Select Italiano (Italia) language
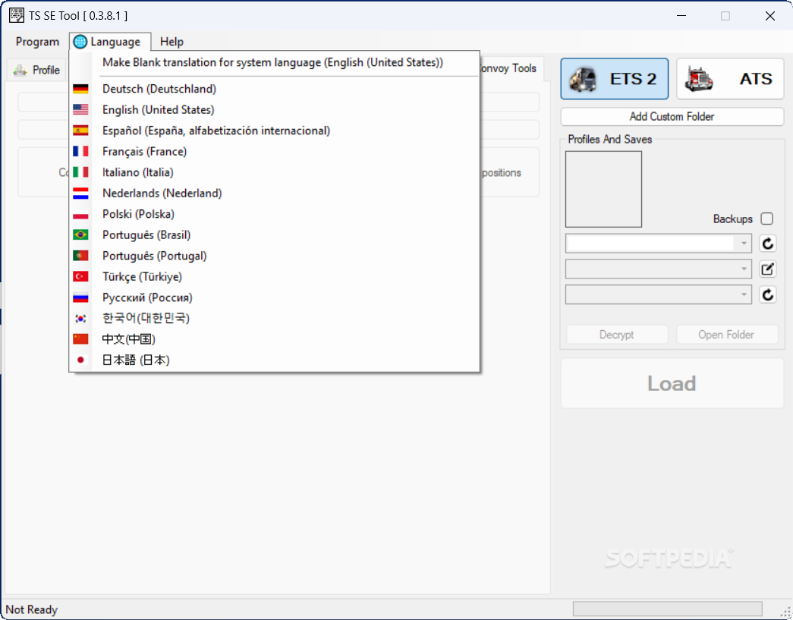 [274, 172]
